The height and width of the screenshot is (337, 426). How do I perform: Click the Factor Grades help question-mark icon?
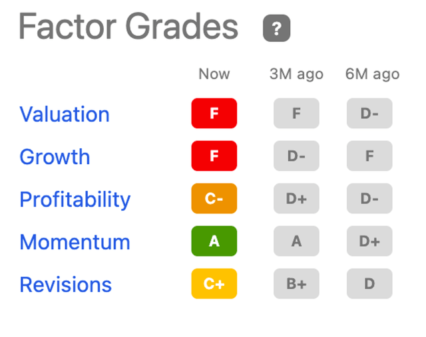[277, 28]
